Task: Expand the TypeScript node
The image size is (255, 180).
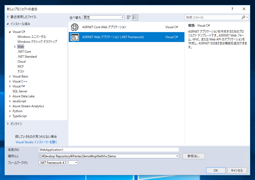Action: (10, 116)
